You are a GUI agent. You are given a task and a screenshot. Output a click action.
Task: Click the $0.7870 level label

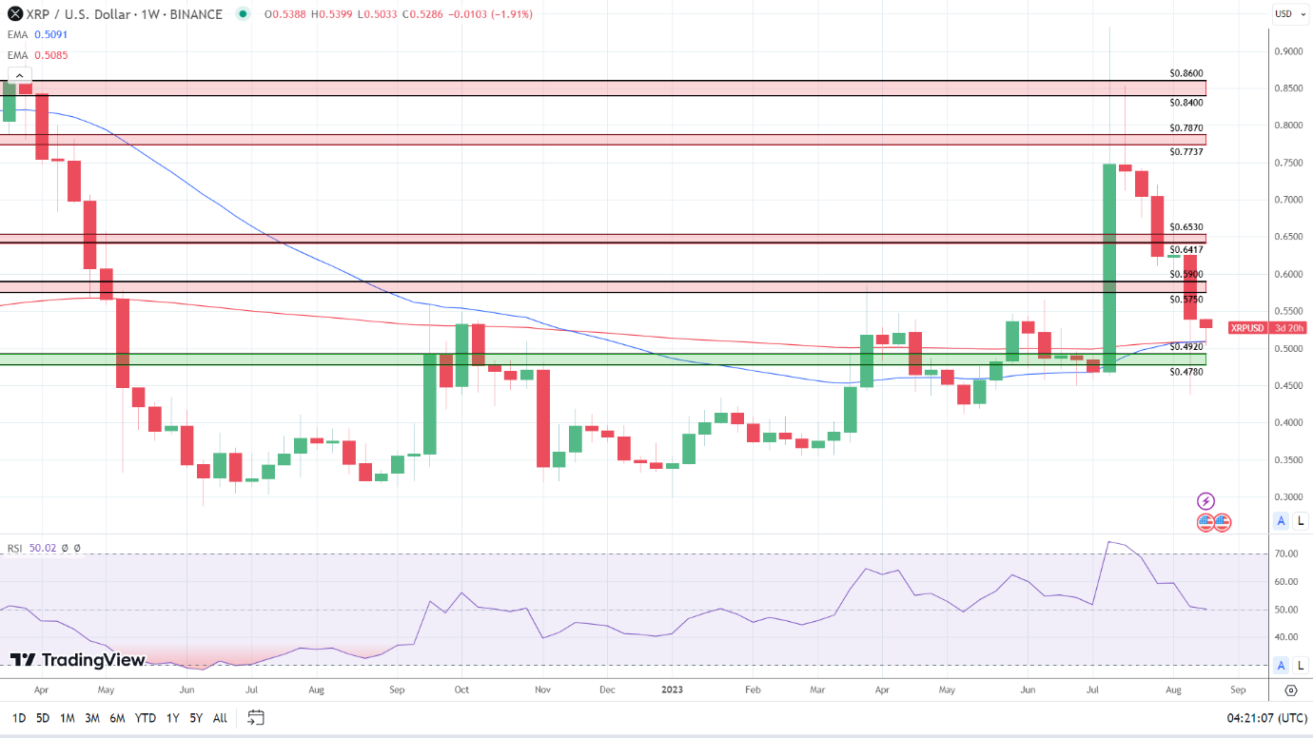point(1186,127)
